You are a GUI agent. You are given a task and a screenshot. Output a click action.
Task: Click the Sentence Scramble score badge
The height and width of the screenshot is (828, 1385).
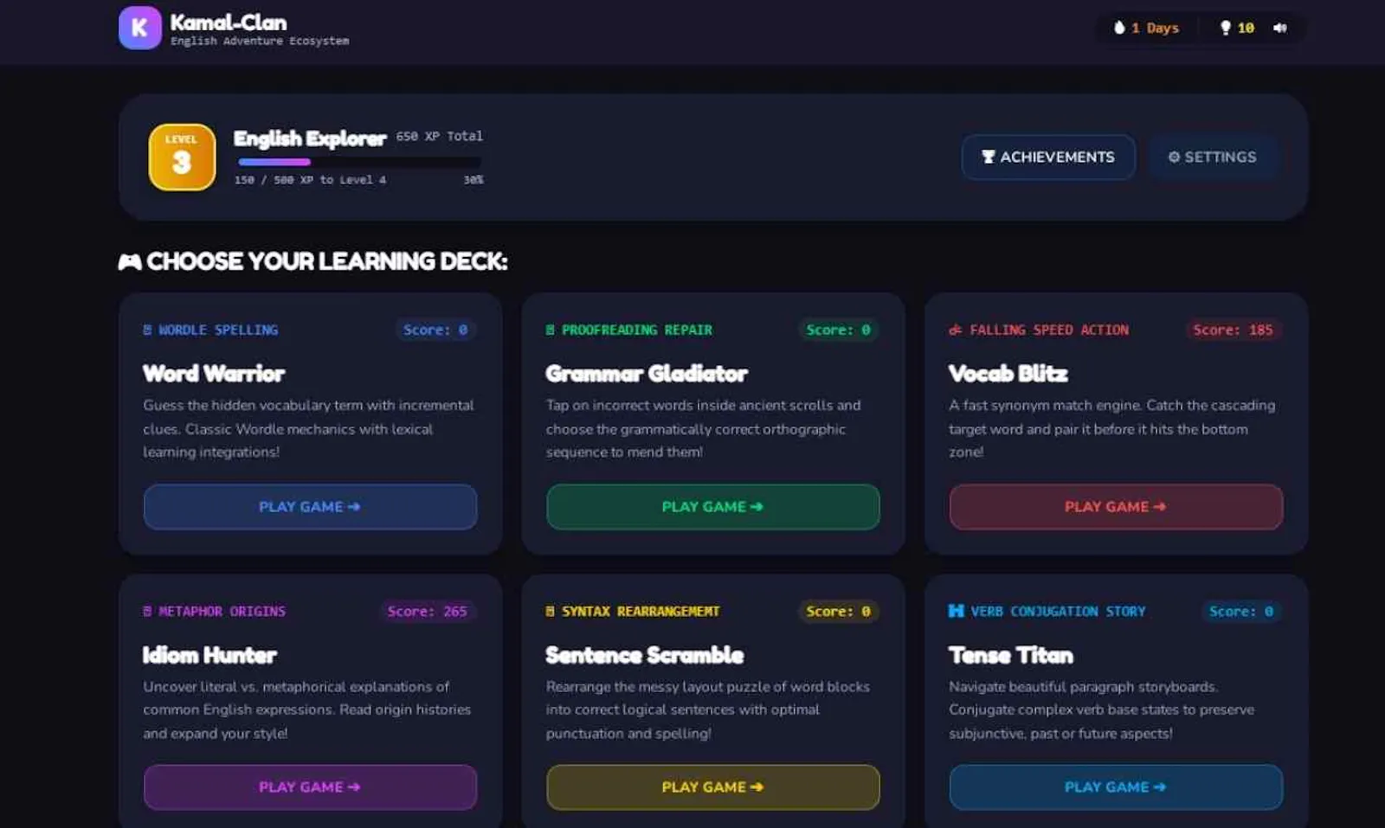click(x=838, y=611)
